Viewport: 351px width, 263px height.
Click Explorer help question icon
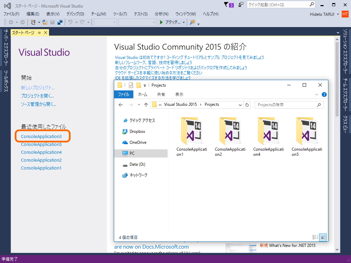click(324, 95)
